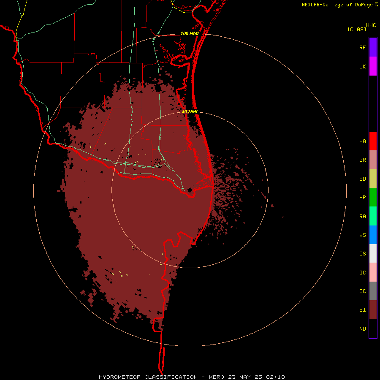Click the GR legend label
The width and height of the screenshot is (380, 380).
pos(362,160)
